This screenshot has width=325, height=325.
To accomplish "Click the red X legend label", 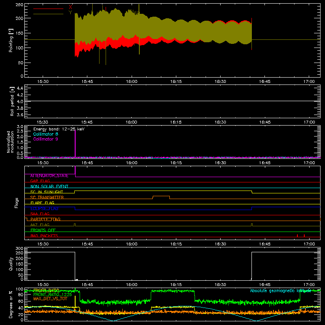I will coord(70,7).
